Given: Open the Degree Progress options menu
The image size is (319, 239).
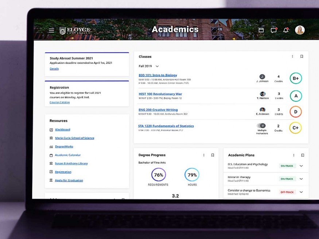Looking at the screenshot, I should coord(204,155).
